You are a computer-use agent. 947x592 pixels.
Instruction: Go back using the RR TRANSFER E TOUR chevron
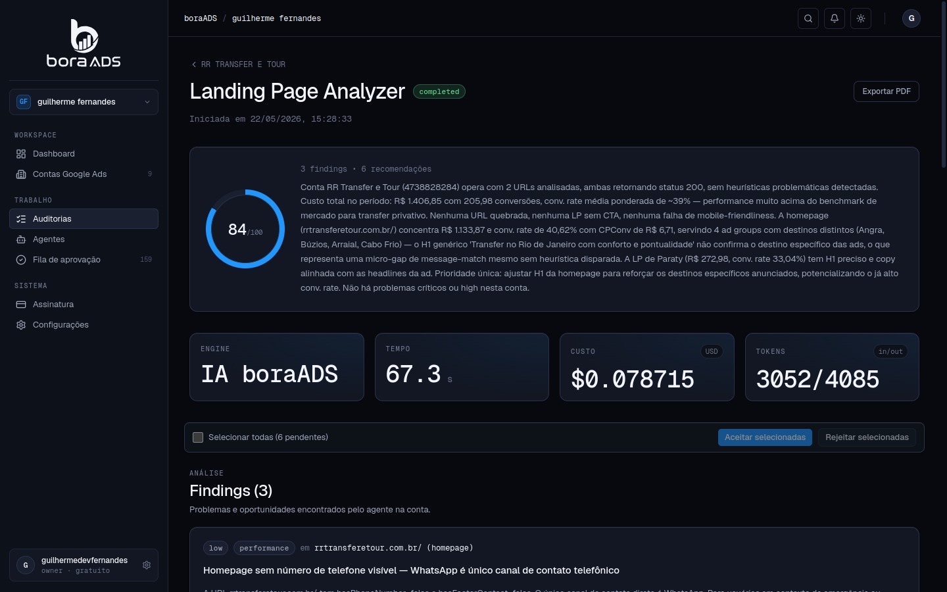tap(194, 64)
